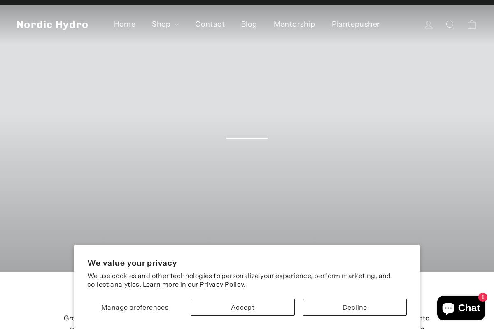Image resolution: width=494 pixels, height=329 pixels.
Task: Open Manage preferences for cookies
Action: 135,307
